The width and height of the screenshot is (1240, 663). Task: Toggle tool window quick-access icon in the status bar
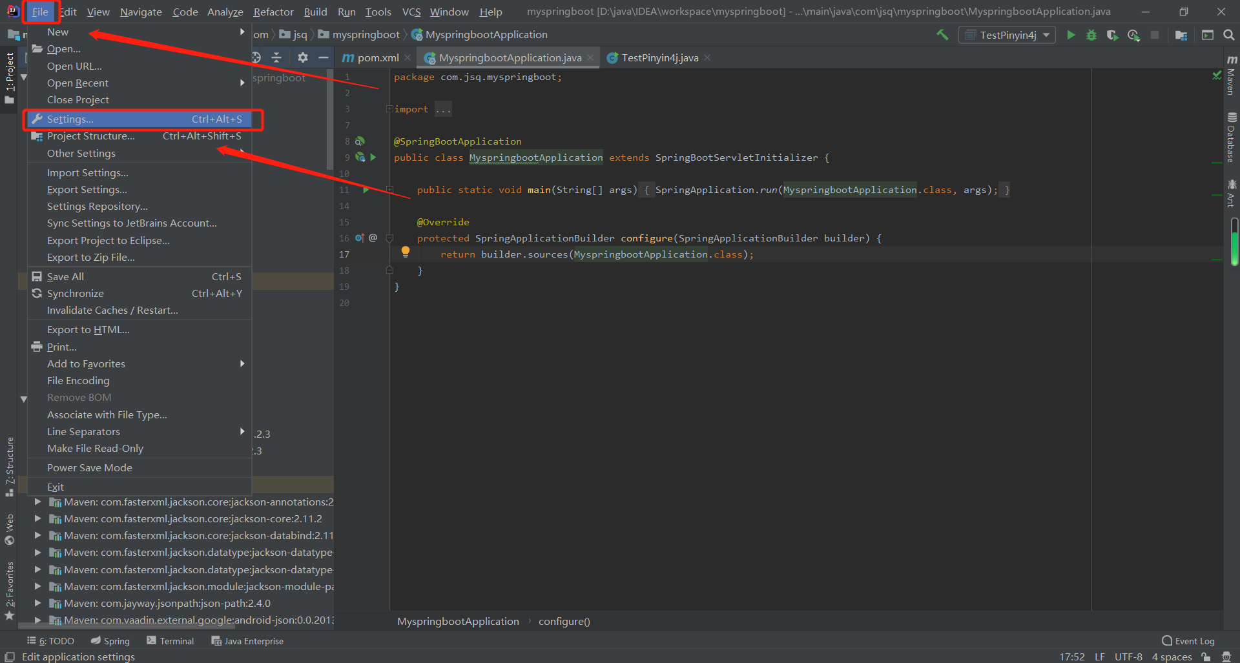(10, 657)
